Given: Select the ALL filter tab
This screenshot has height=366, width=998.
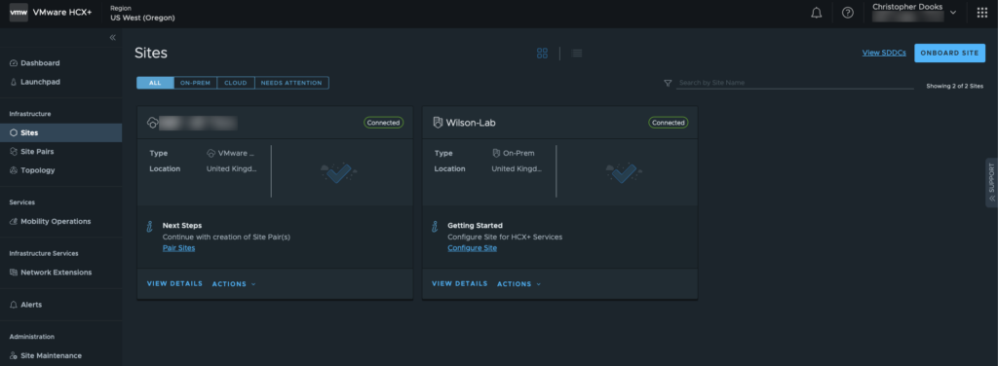Looking at the screenshot, I should pos(155,84).
